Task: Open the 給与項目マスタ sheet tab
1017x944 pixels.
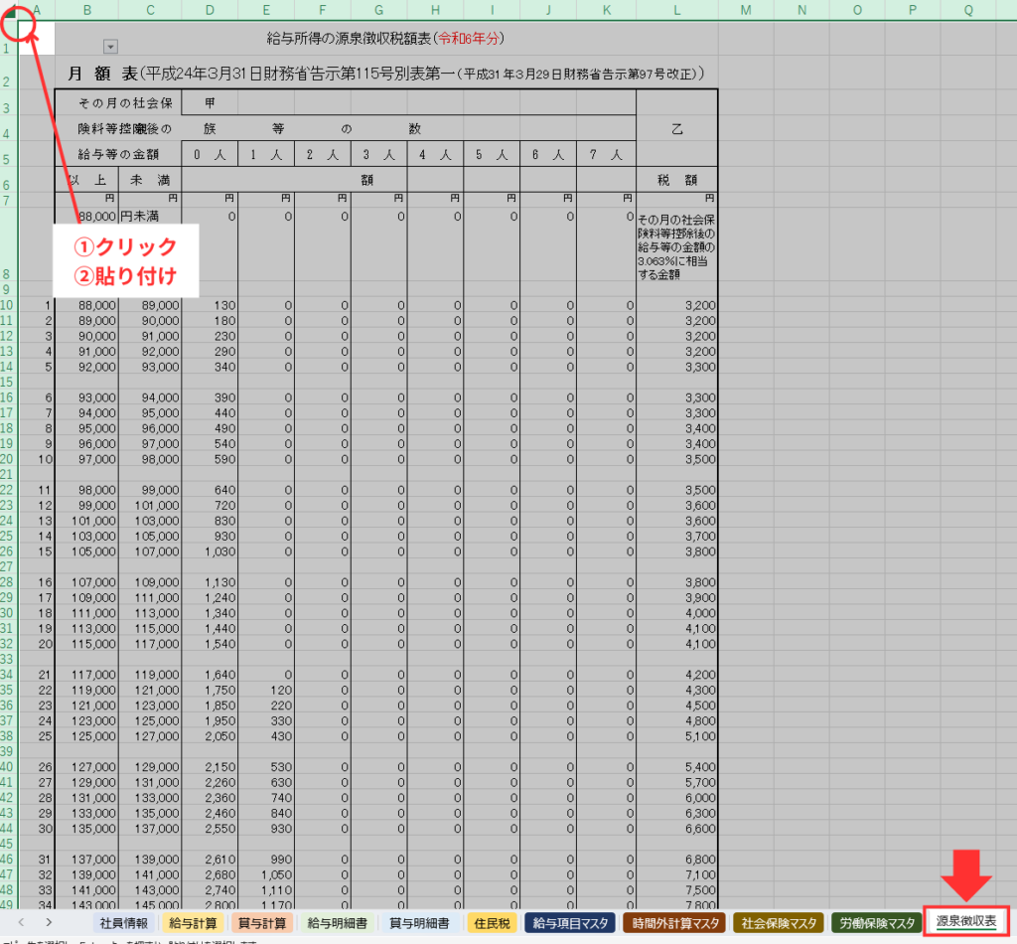Action: 569,923
